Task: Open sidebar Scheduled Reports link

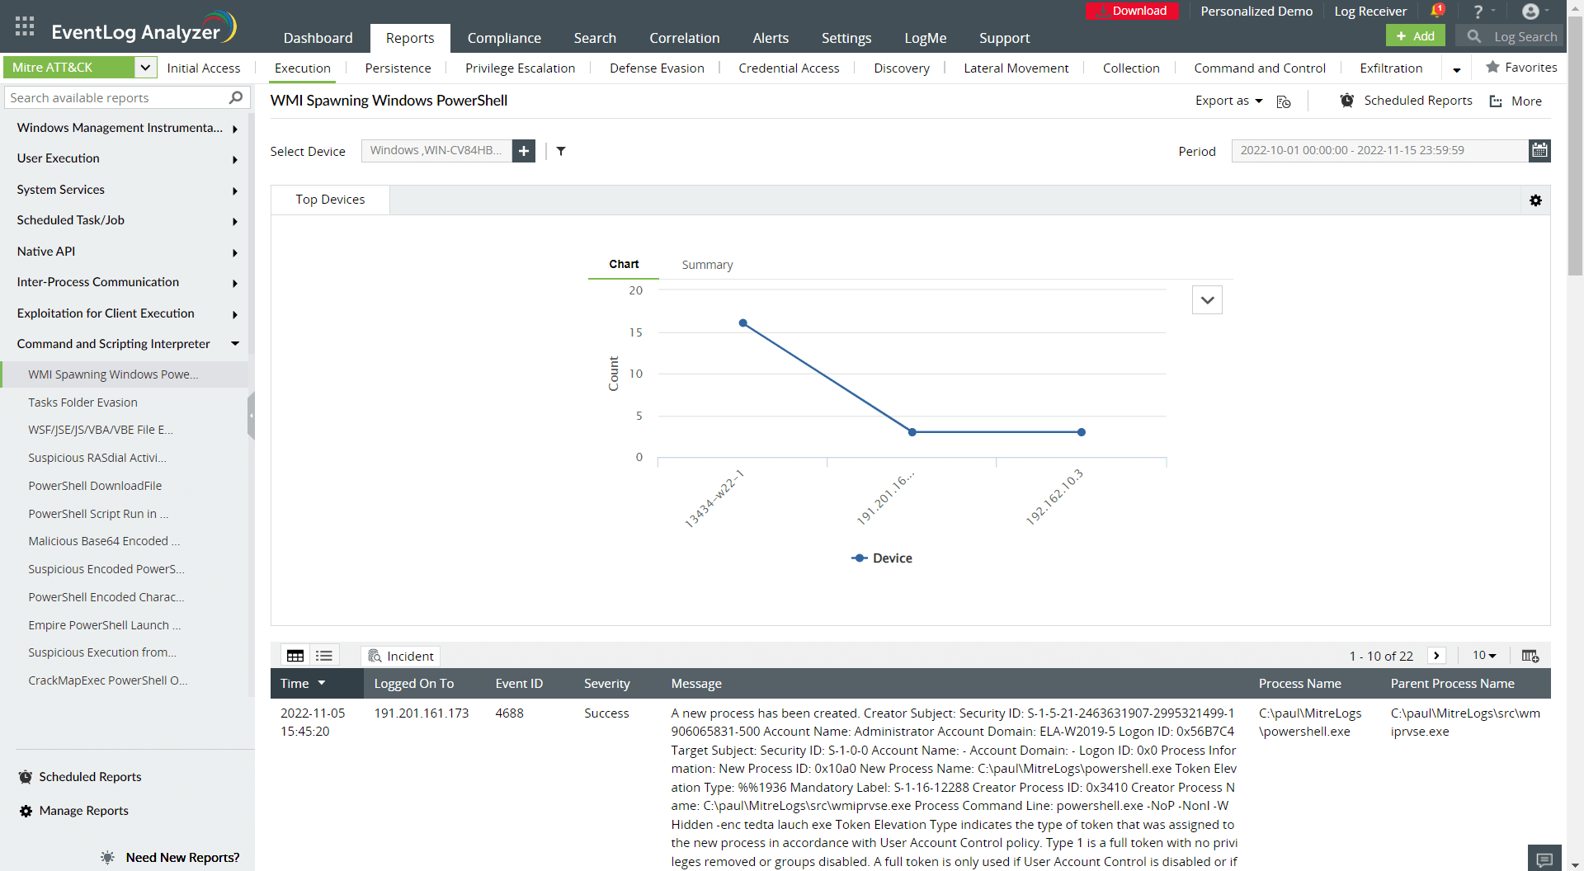Action: (90, 777)
